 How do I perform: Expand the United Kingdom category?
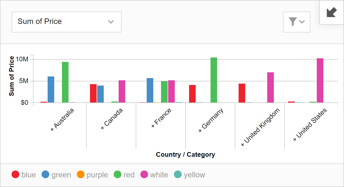click(x=260, y=127)
